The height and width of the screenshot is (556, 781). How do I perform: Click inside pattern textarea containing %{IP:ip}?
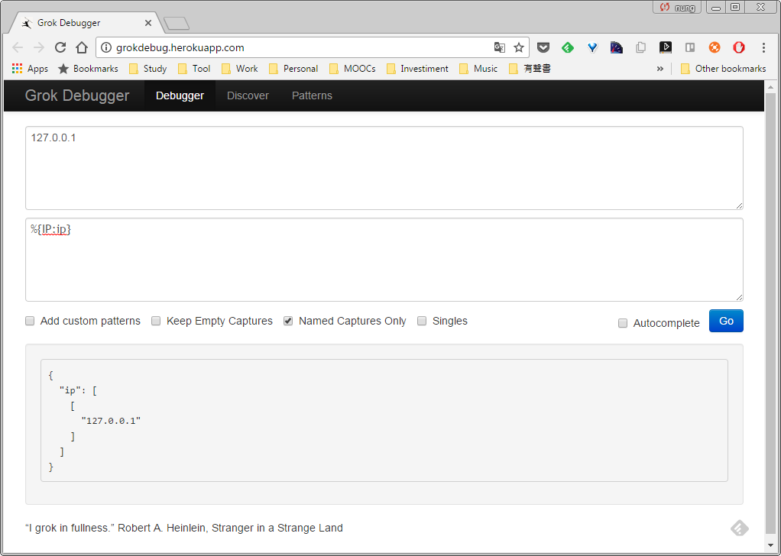point(384,260)
